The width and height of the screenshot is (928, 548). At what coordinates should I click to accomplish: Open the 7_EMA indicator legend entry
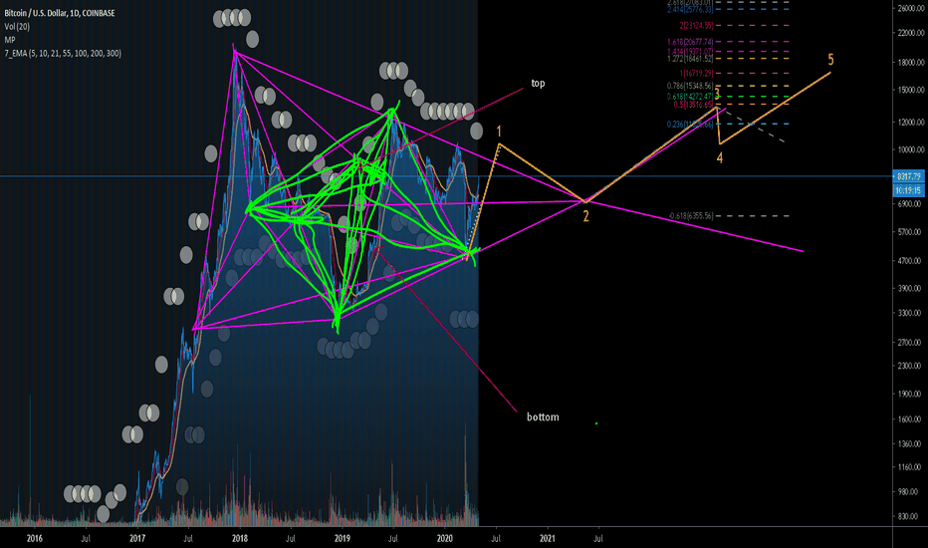click(x=63, y=54)
